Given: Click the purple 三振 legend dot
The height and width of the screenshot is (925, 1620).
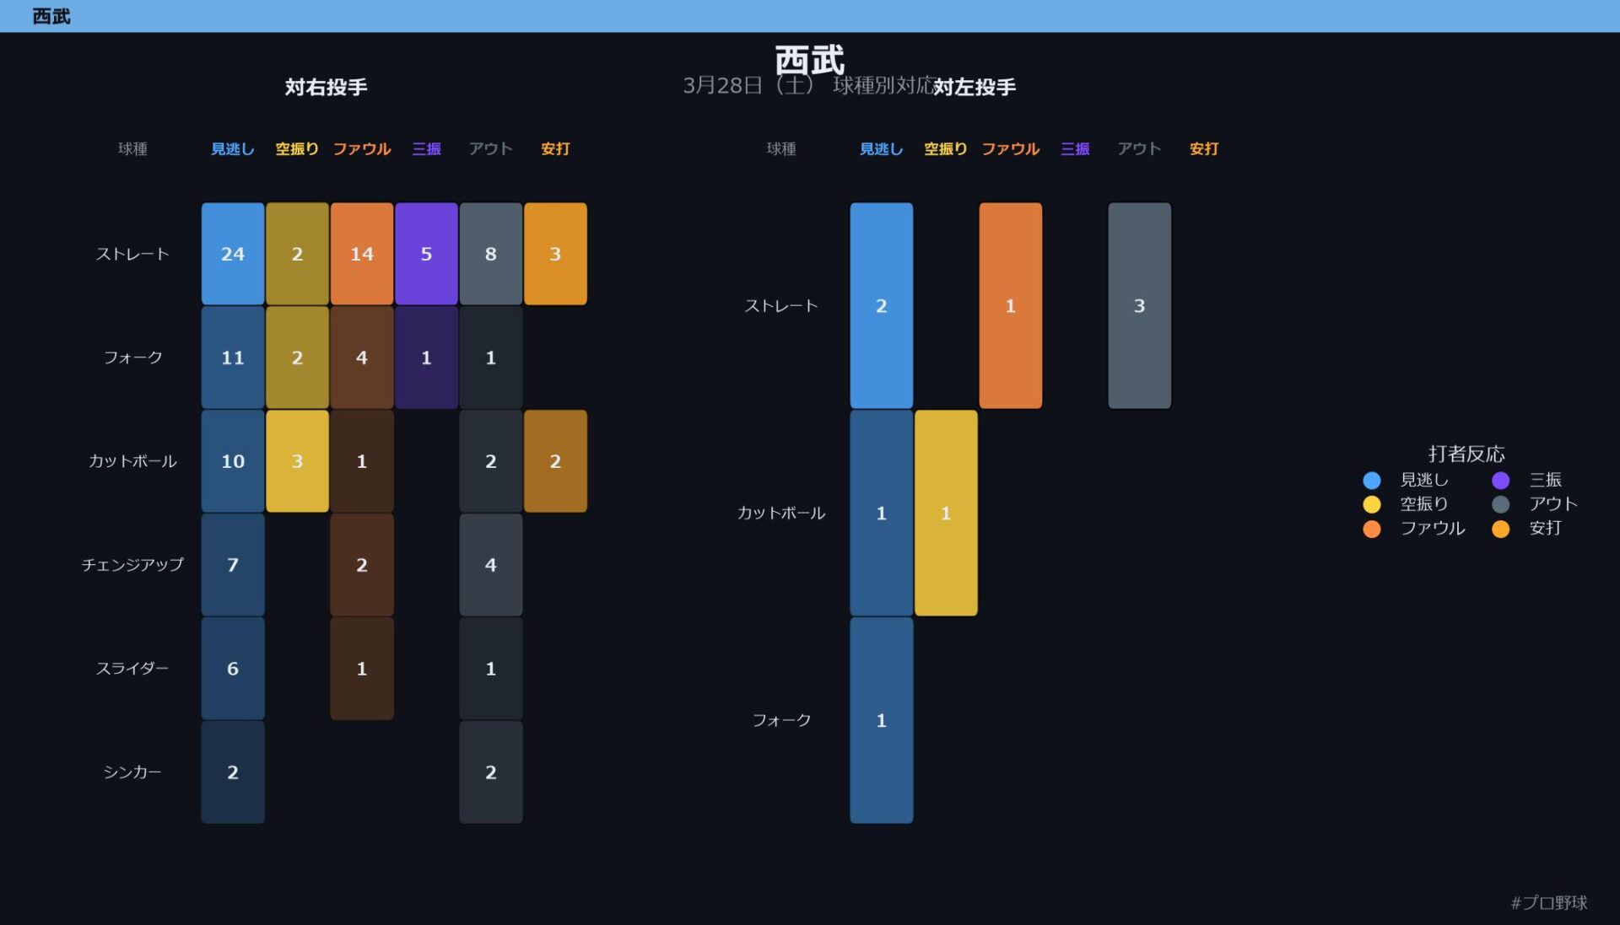Looking at the screenshot, I should pos(1501,481).
